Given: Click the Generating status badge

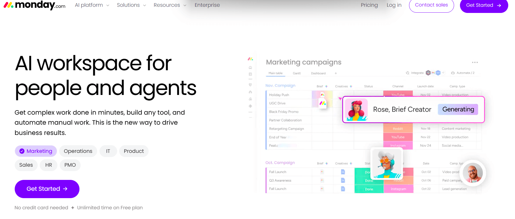Looking at the screenshot, I should click(458, 109).
